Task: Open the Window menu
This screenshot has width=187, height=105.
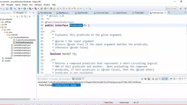Action: (47, 5)
